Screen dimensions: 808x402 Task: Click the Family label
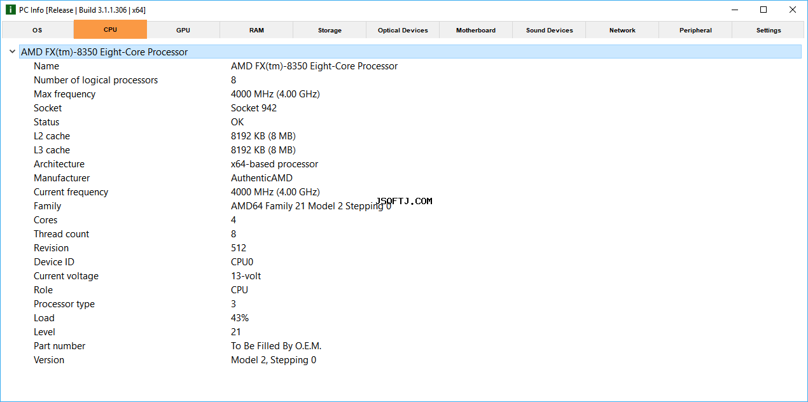click(47, 206)
